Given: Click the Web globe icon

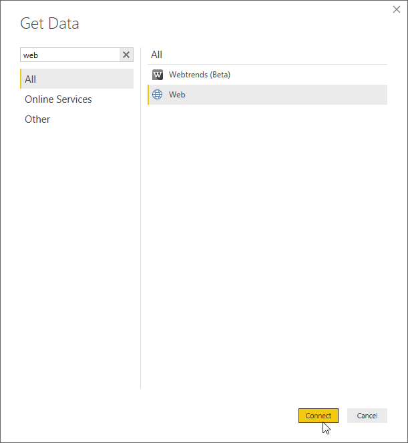Looking at the screenshot, I should pyautogui.click(x=158, y=95).
